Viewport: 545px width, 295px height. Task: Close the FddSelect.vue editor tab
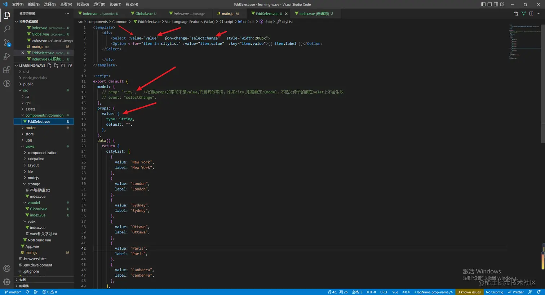[x=286, y=14]
